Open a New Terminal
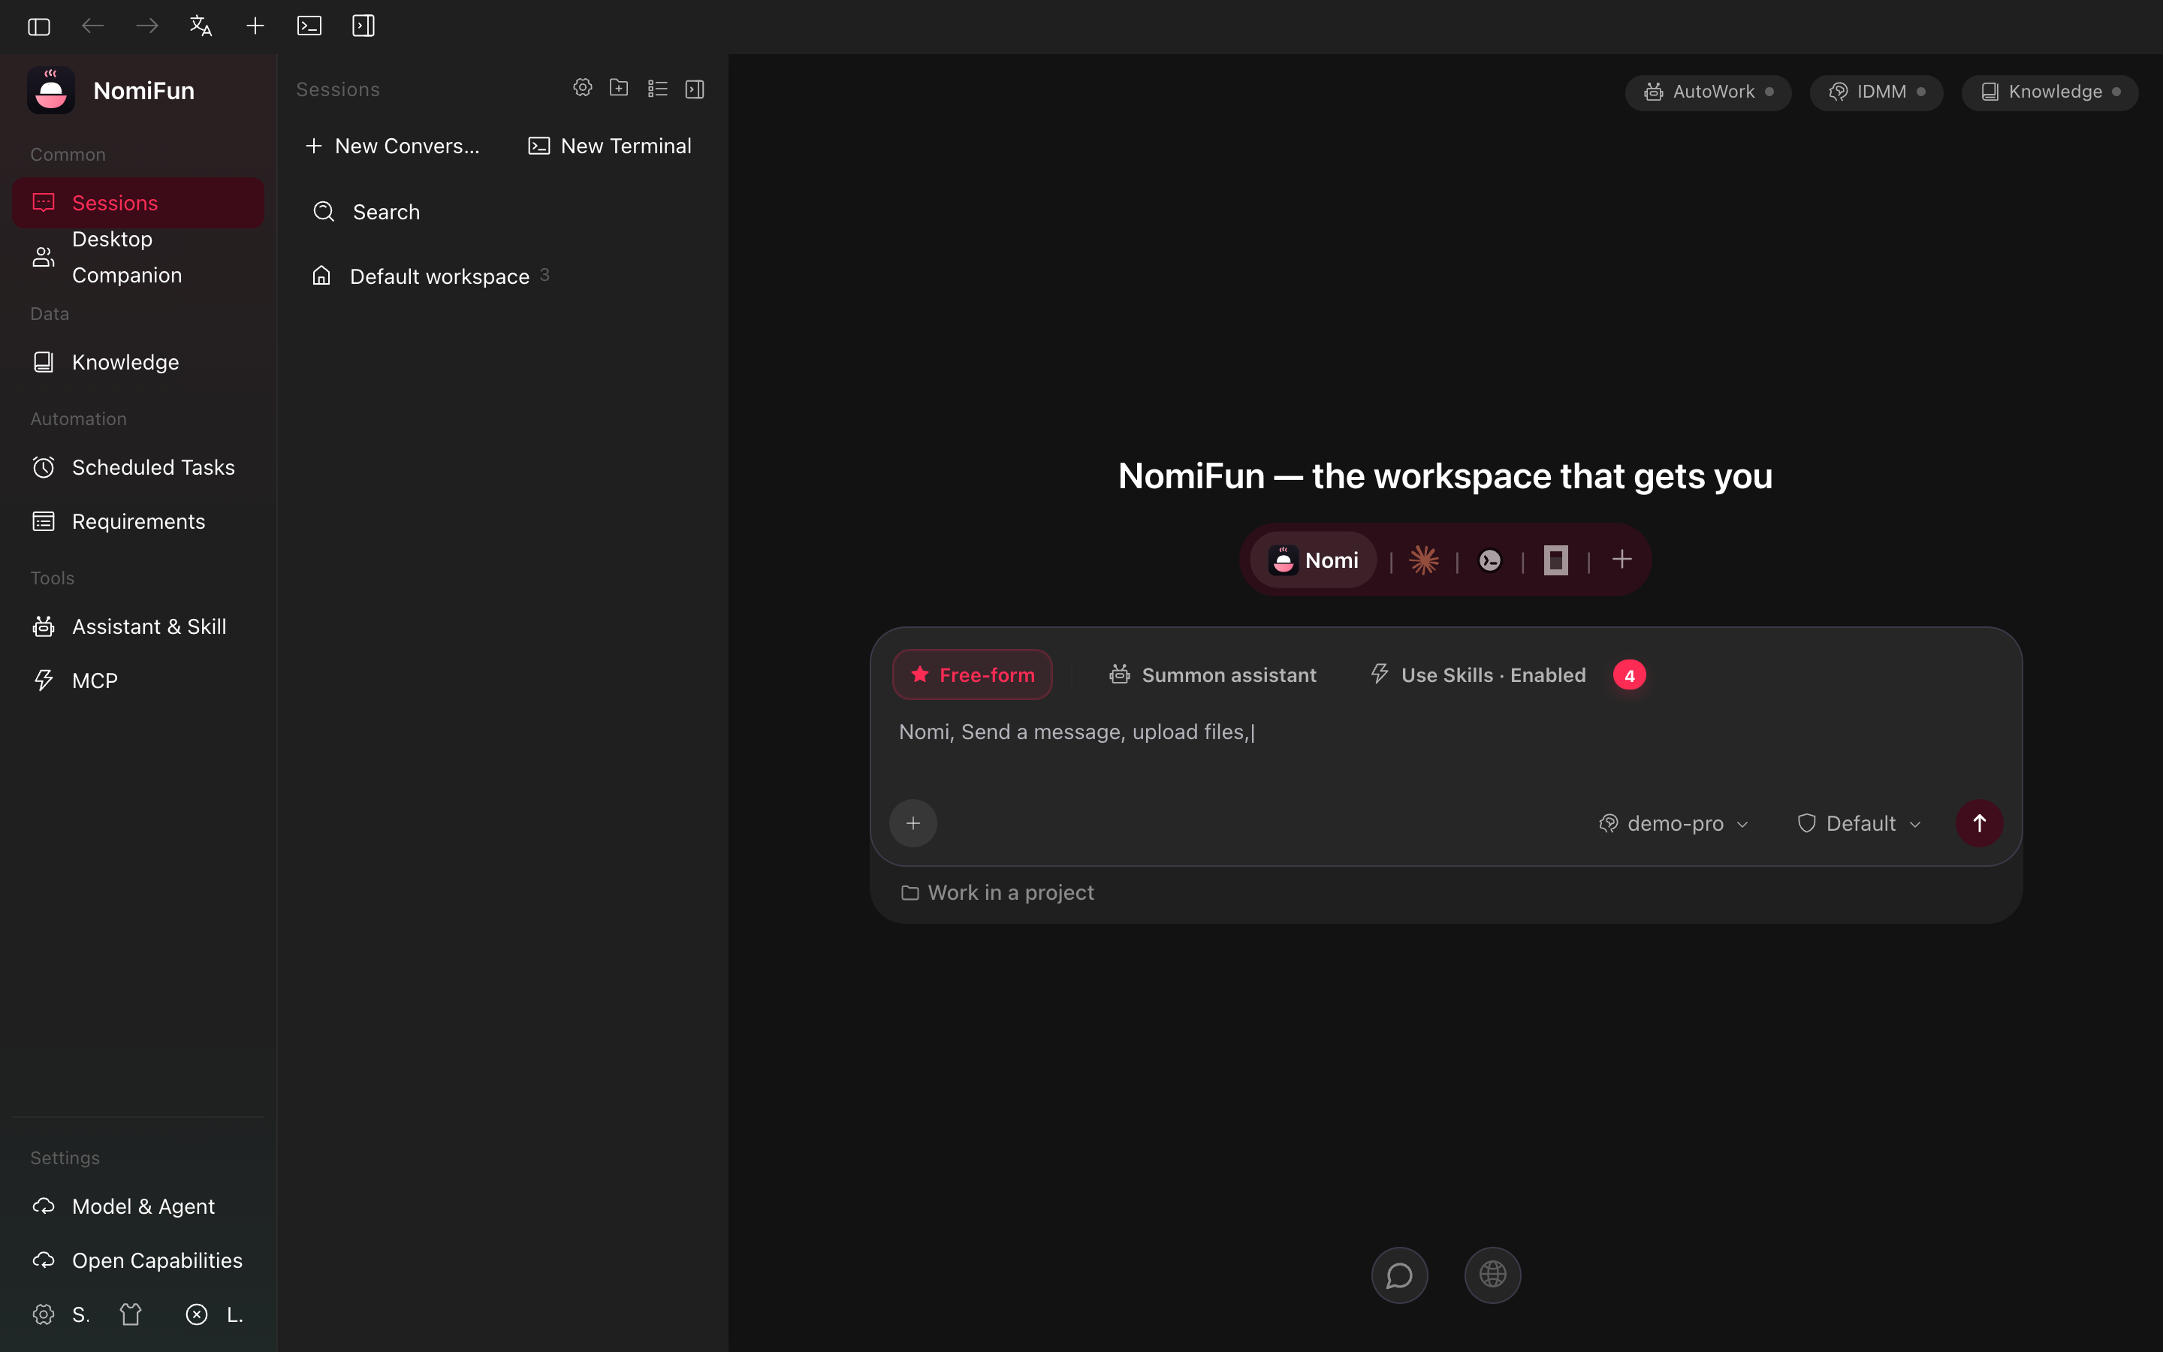The image size is (2163, 1352). [x=611, y=146]
